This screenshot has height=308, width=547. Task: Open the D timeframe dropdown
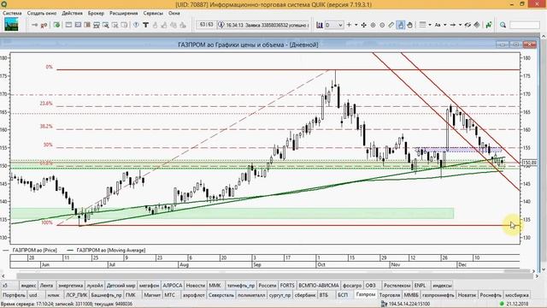click(x=334, y=25)
